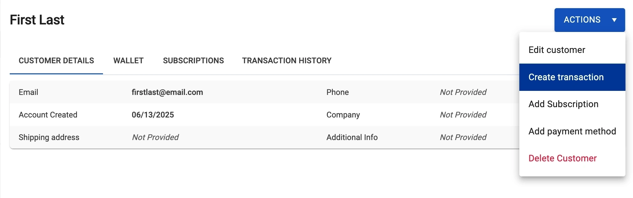The image size is (633, 198).
Task: Open the ACTIONS dropdown button
Action: tap(582, 20)
